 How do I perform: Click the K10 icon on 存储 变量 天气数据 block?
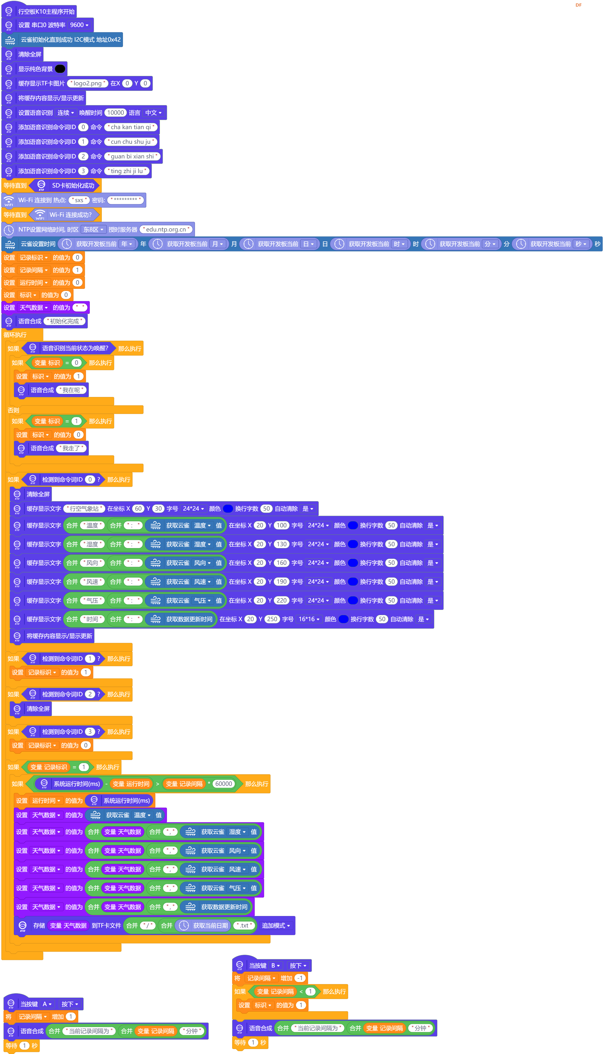pyautogui.click(x=23, y=926)
